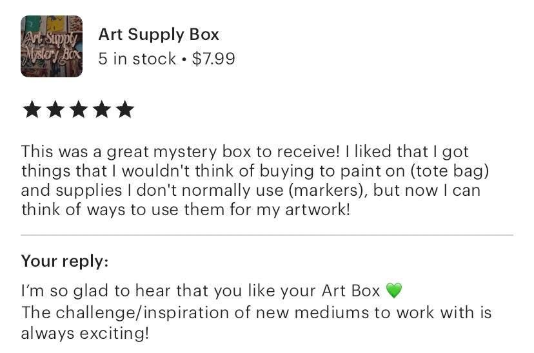The image size is (534, 353).
Task: Click the fourth rating star
Action: pyautogui.click(x=101, y=110)
